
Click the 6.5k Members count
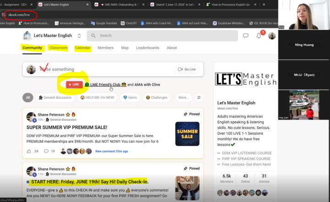(x=227, y=178)
